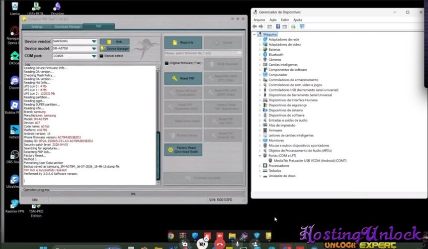Screen dimensions: 428x249
Task: Click the red hang-up call button
Action: [x=219, y=244]
